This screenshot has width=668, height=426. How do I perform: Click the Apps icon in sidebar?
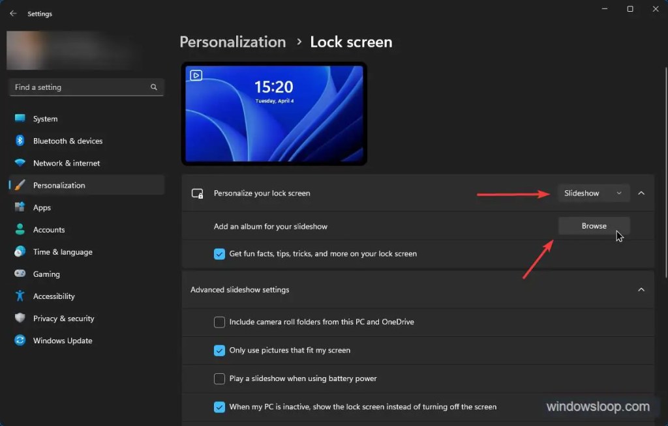pos(20,207)
